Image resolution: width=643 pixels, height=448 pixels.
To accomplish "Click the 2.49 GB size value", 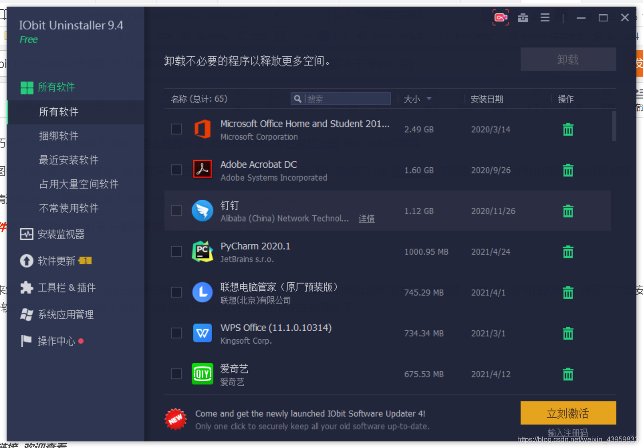I will (x=419, y=129).
